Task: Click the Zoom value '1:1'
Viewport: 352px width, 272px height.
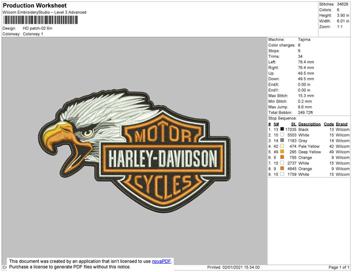Action: pyautogui.click(x=340, y=27)
